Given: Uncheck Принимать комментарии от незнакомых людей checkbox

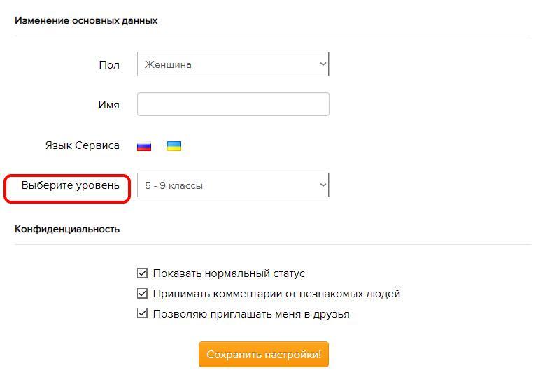Looking at the screenshot, I should click(143, 294).
